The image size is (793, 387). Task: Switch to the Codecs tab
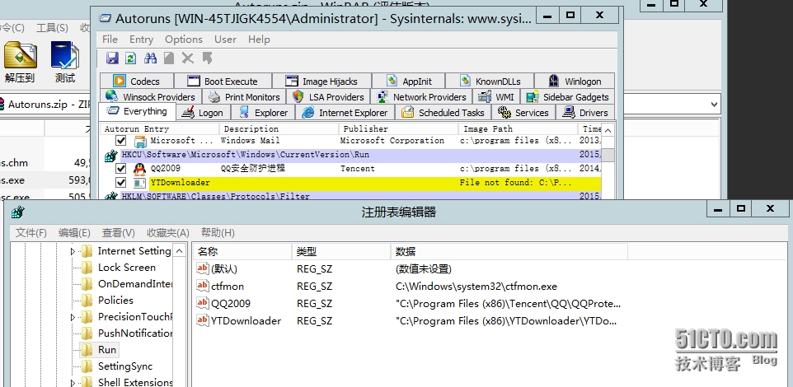point(137,82)
